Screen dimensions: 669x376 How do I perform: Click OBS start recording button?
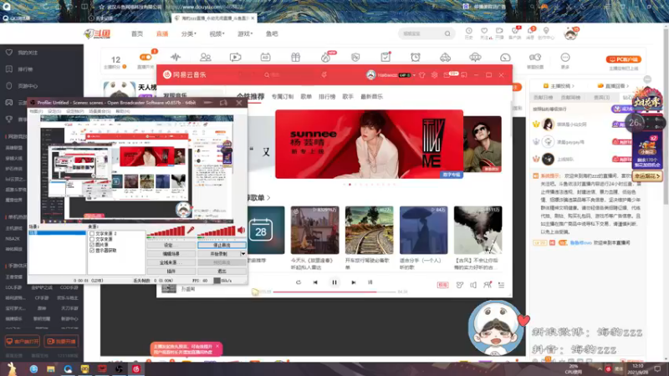(219, 254)
